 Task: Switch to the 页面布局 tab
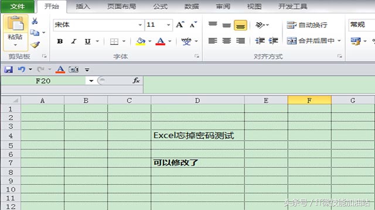(121, 6)
